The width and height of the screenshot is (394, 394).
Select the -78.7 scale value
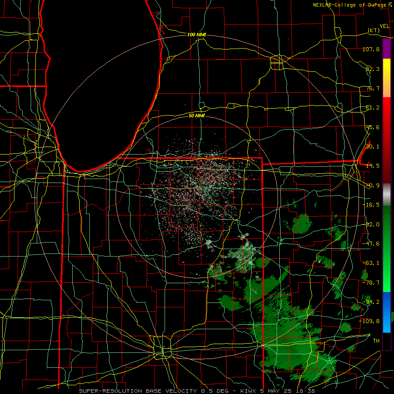tap(371, 283)
